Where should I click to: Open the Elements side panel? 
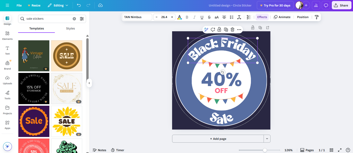[x=7, y=36]
